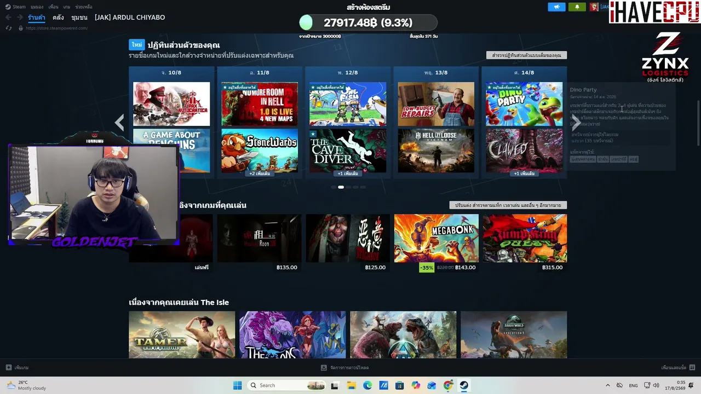Click the forward navigation arrow

point(19,18)
